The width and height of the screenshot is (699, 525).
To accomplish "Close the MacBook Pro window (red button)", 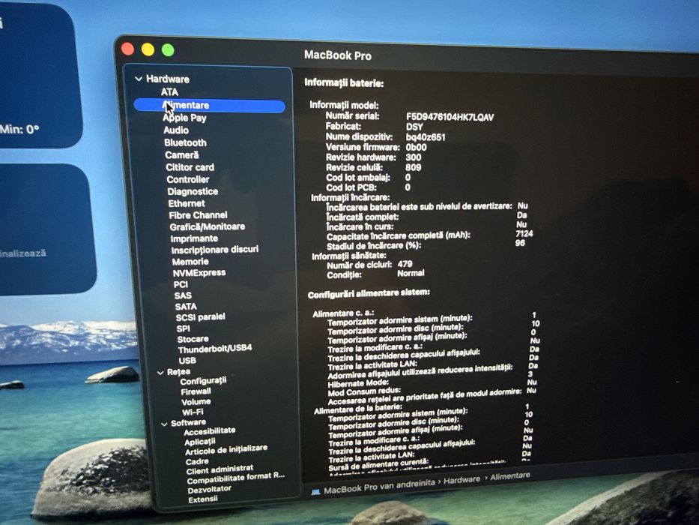I will (127, 49).
